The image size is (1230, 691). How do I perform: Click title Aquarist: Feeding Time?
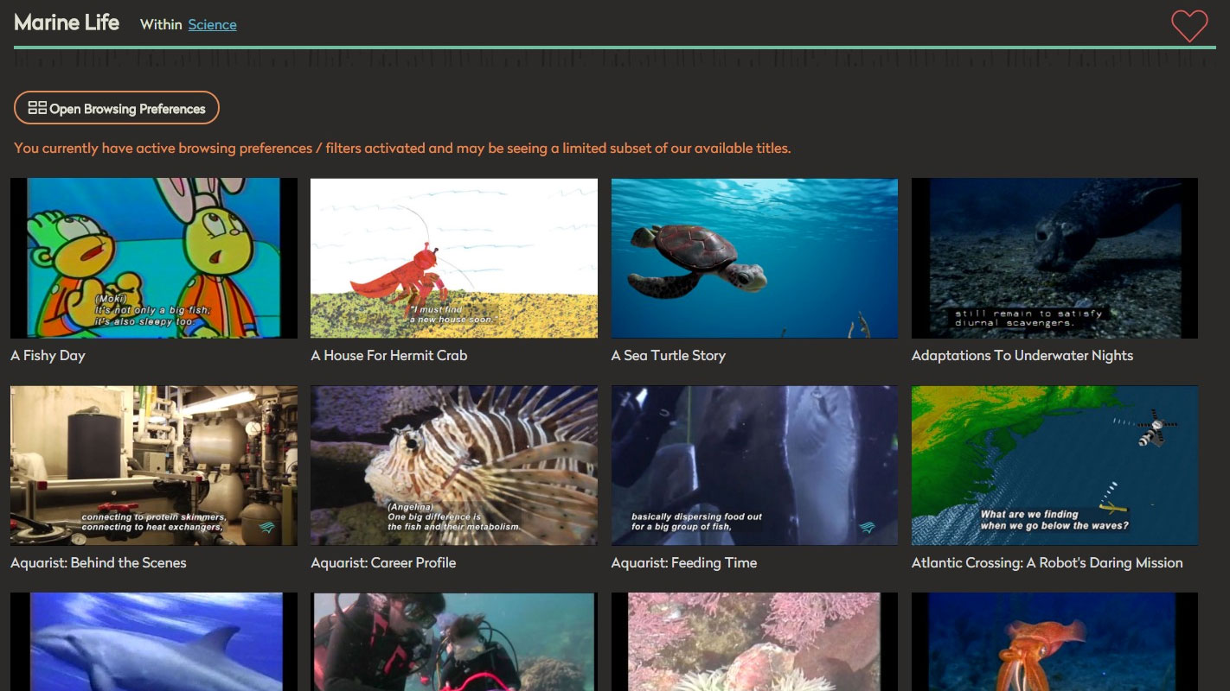click(x=684, y=563)
